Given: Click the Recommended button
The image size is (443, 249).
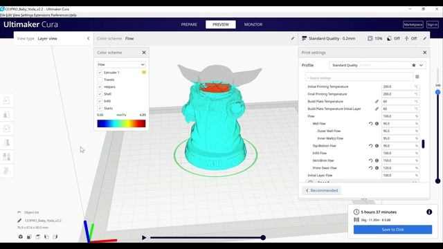Looking at the screenshot, I should (x=321, y=191).
